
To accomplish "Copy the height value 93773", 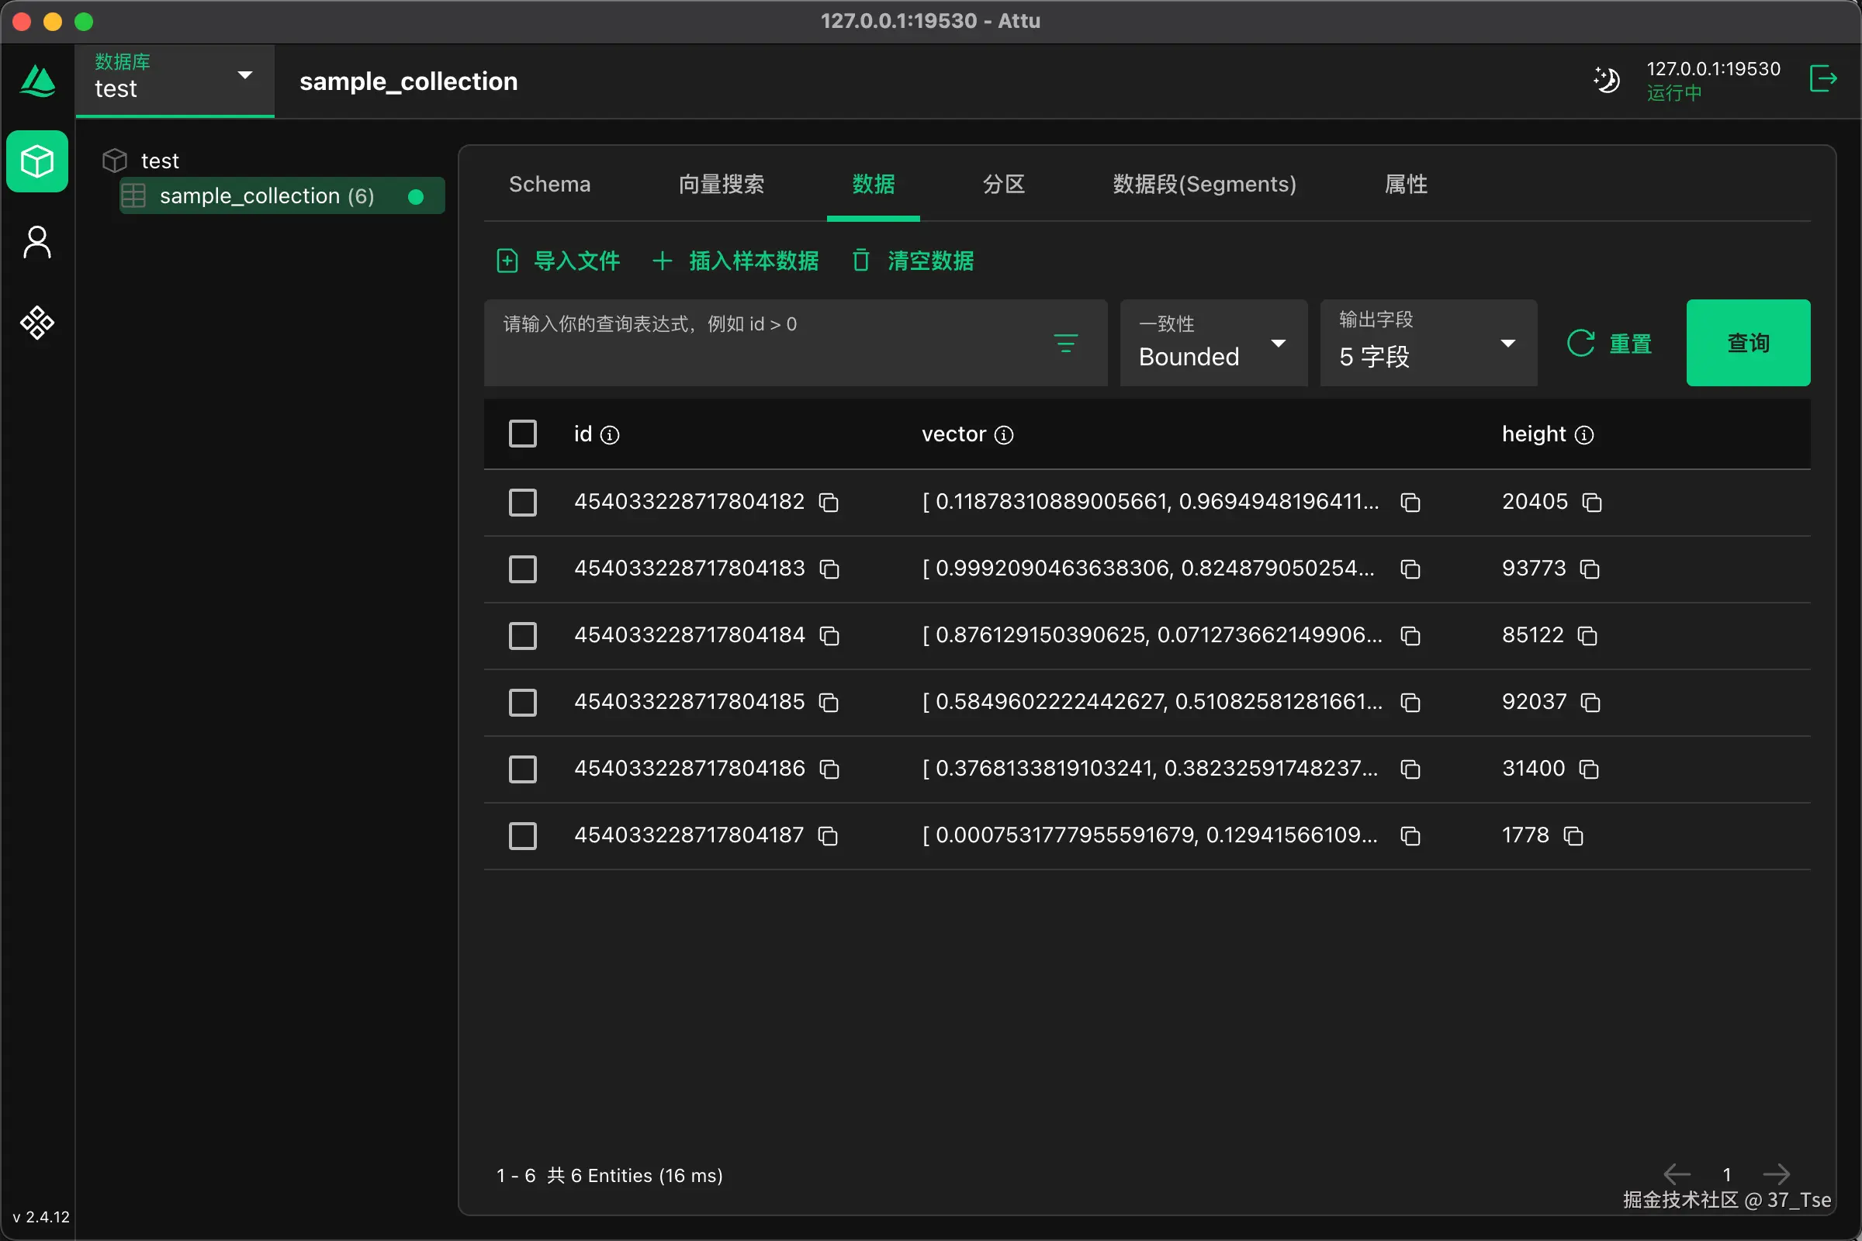I will [x=1590, y=569].
